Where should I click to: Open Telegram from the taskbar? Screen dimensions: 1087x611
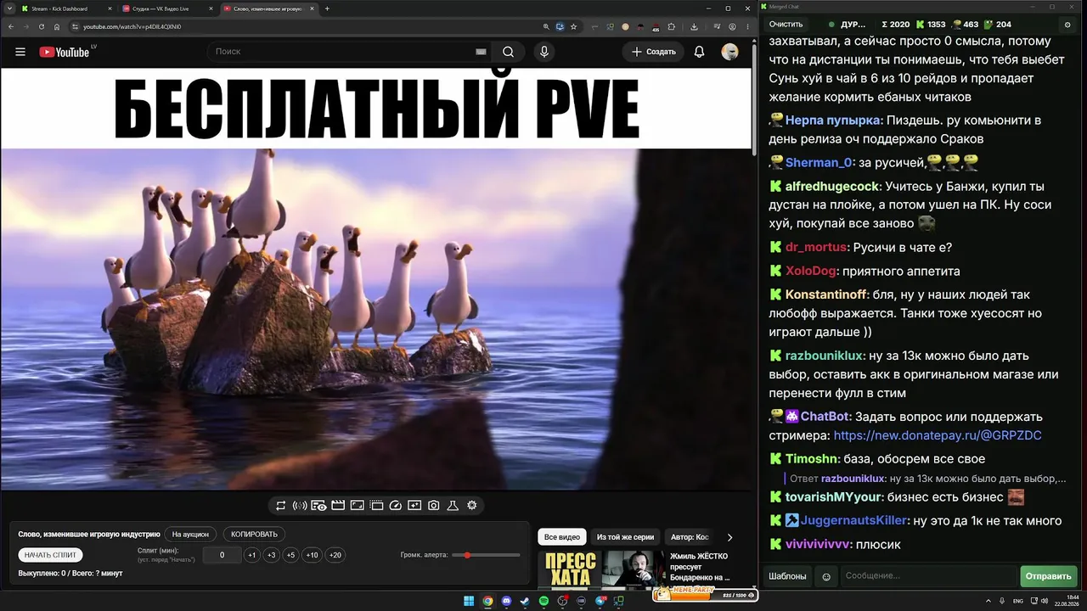click(x=600, y=602)
